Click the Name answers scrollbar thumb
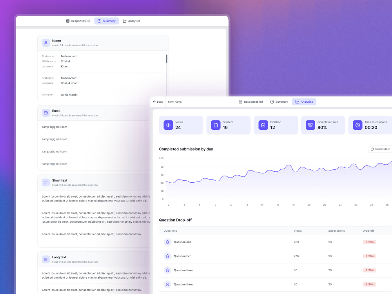The width and height of the screenshot is (392, 294). pos(167,59)
